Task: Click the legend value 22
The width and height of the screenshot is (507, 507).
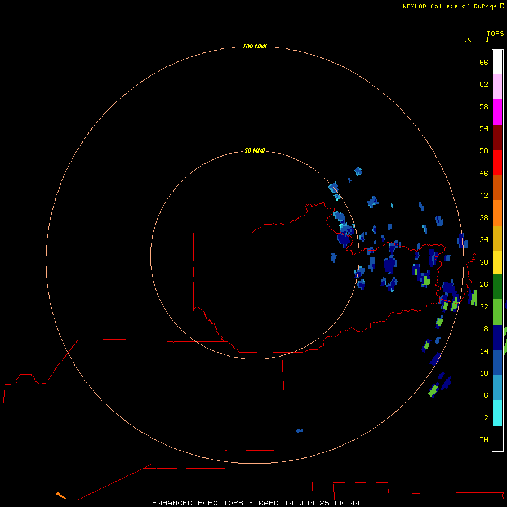Action: (x=484, y=306)
